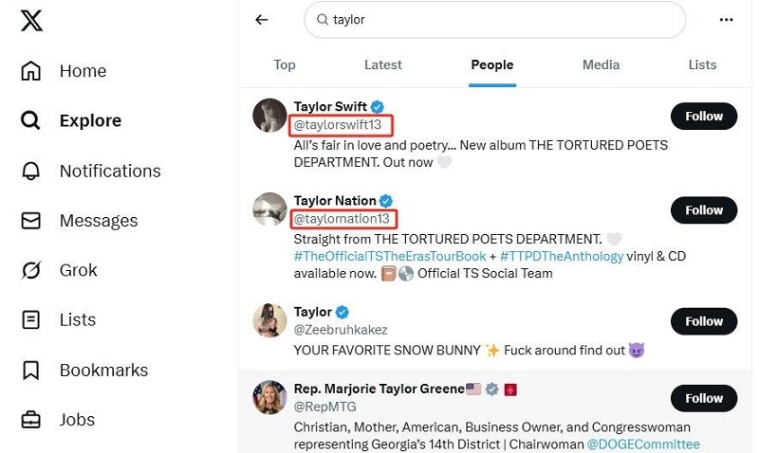759x453 pixels.
Task: Click the X logo icon
Action: click(31, 21)
